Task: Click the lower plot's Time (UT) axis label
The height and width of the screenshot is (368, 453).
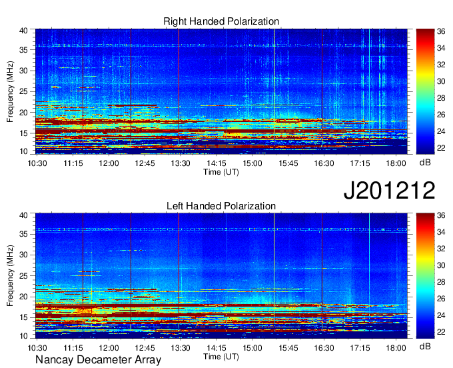Action: pos(221,357)
